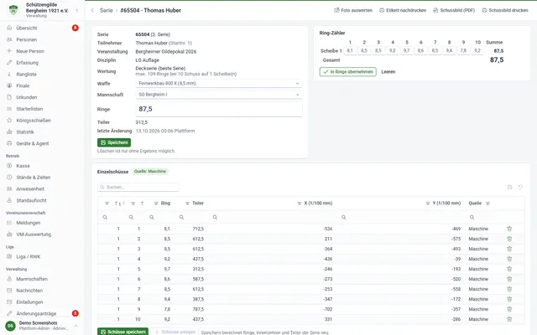Click the Änderungsanträge pencil icon
537x335 pixels.
[x=9, y=313]
